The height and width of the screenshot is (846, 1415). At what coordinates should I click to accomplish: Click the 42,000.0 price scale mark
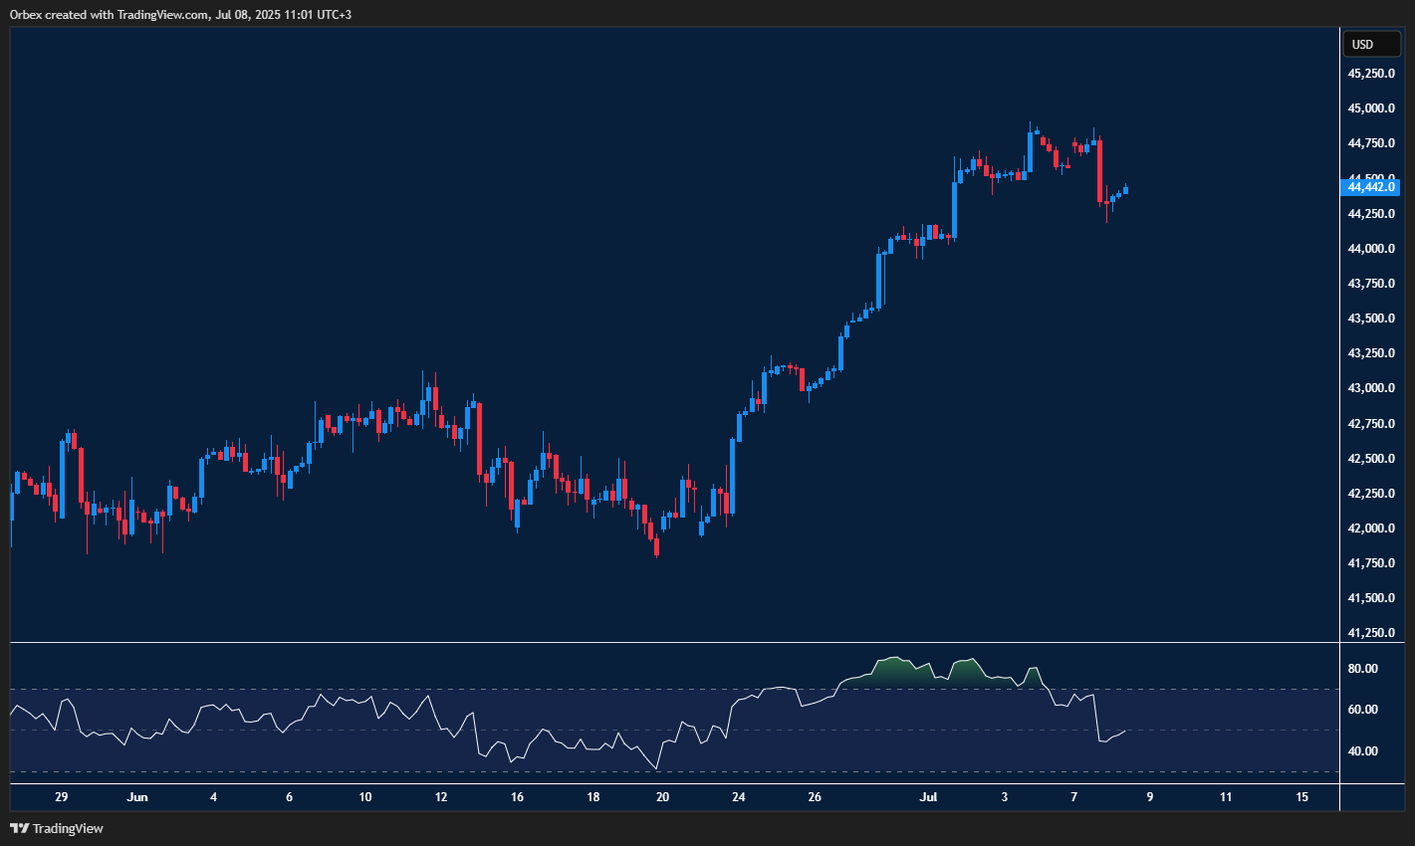pyautogui.click(x=1370, y=529)
